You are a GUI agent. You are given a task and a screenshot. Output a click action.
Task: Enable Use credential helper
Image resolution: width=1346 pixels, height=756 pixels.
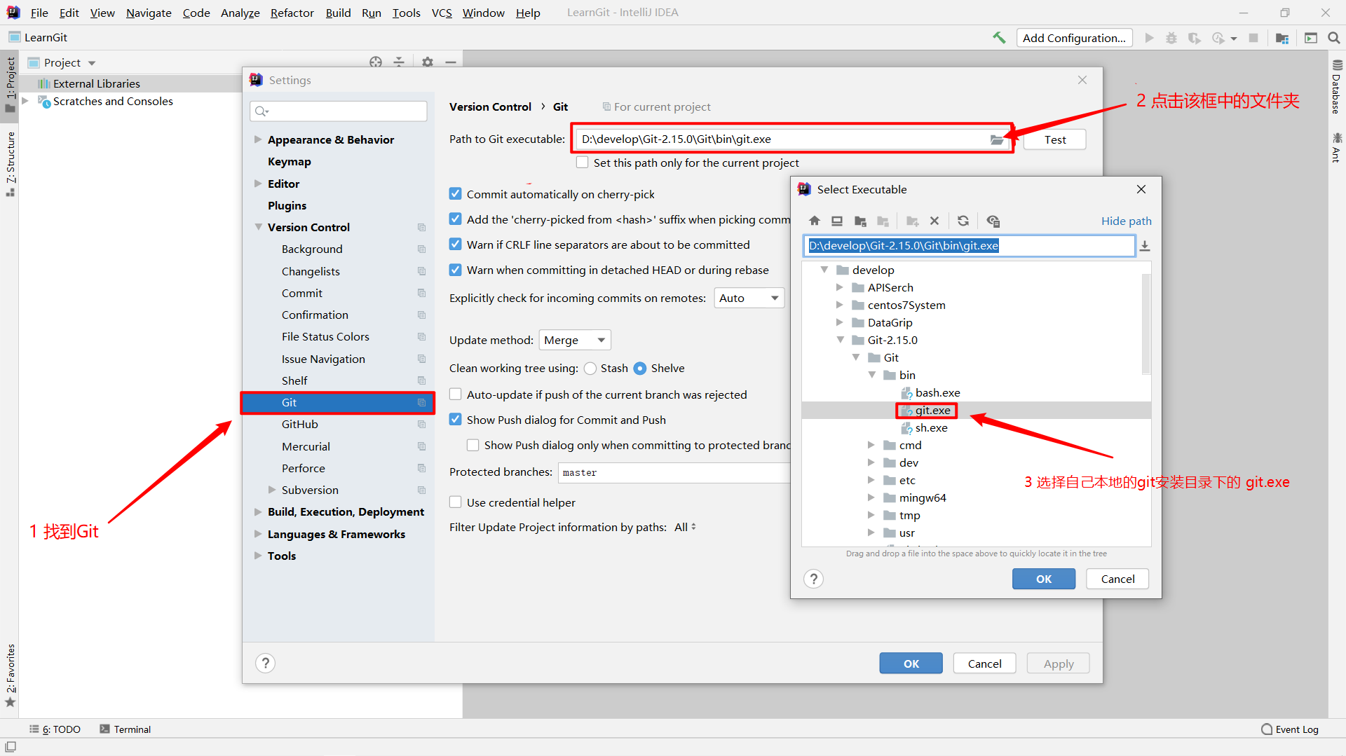click(456, 502)
